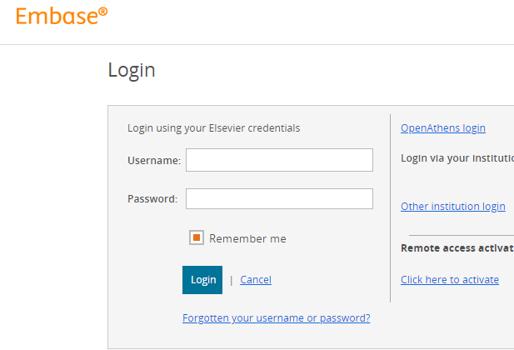Viewport: 514px width, 350px height.
Task: Click the Password label
Action: [x=152, y=199]
